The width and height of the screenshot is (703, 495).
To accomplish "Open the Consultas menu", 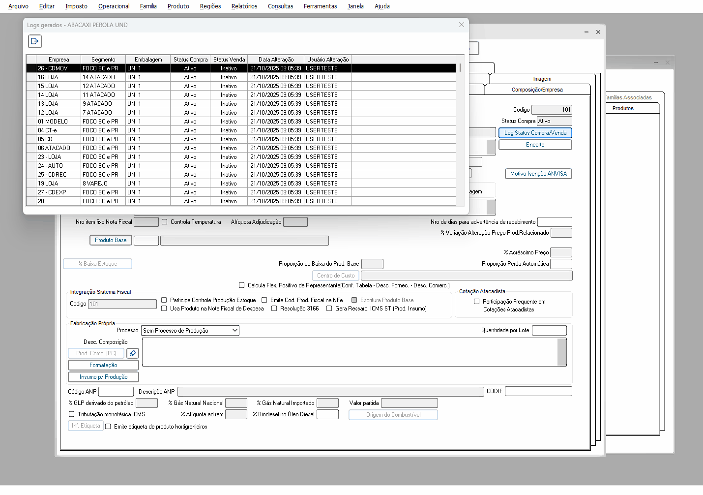I will 280,6.
